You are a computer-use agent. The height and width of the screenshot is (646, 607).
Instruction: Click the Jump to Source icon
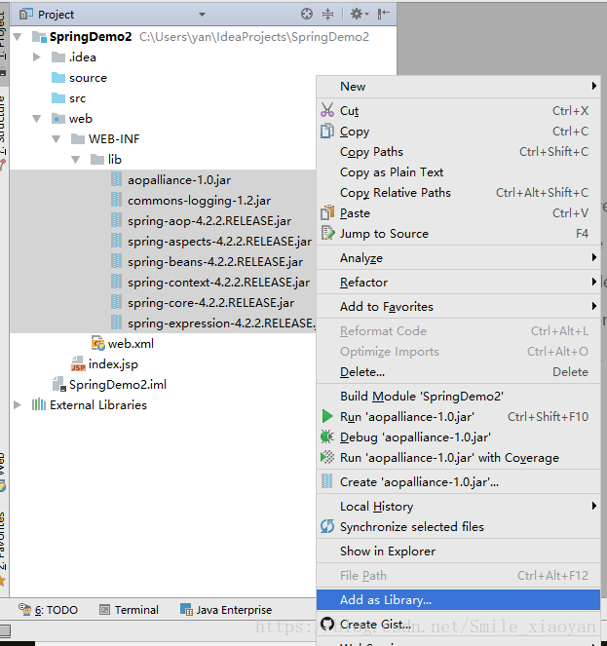(x=327, y=233)
